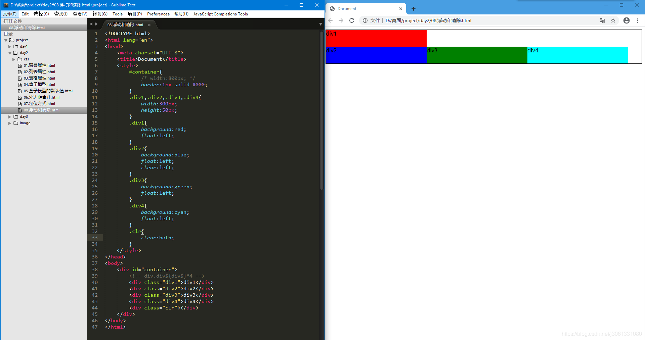Expand the day1 folder
Screen dimensions: 645x340
[10, 47]
